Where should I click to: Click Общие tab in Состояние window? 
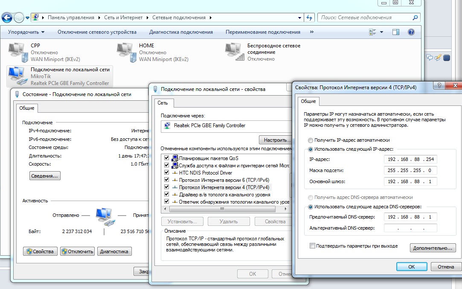tap(27, 108)
